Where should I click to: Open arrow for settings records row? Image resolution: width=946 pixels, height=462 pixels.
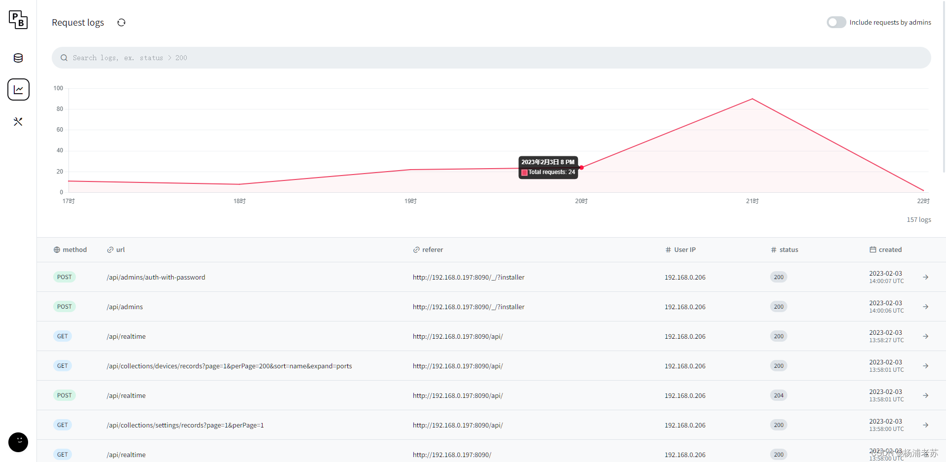point(925,425)
